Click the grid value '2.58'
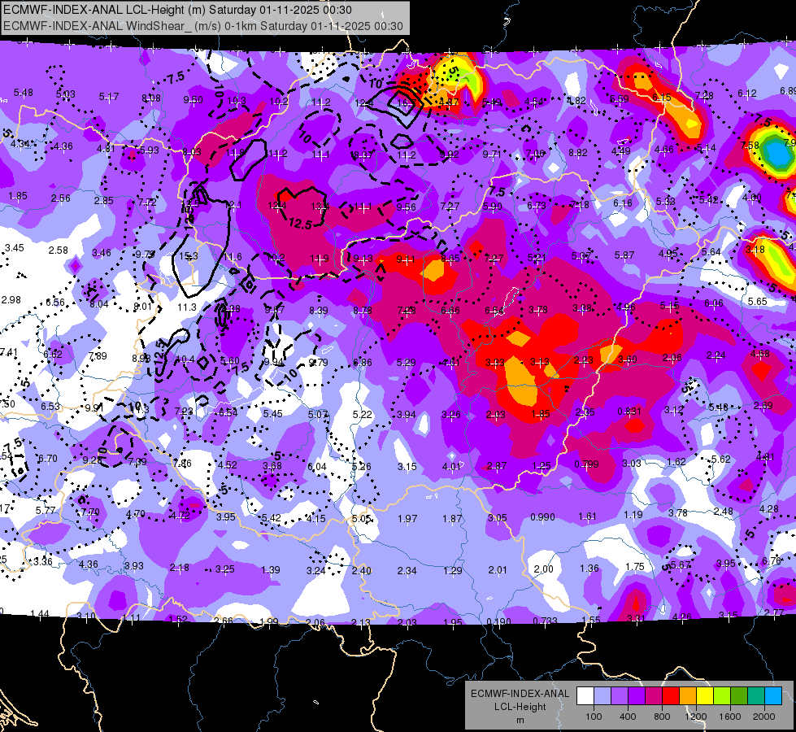The height and width of the screenshot is (732, 796). coord(59,250)
